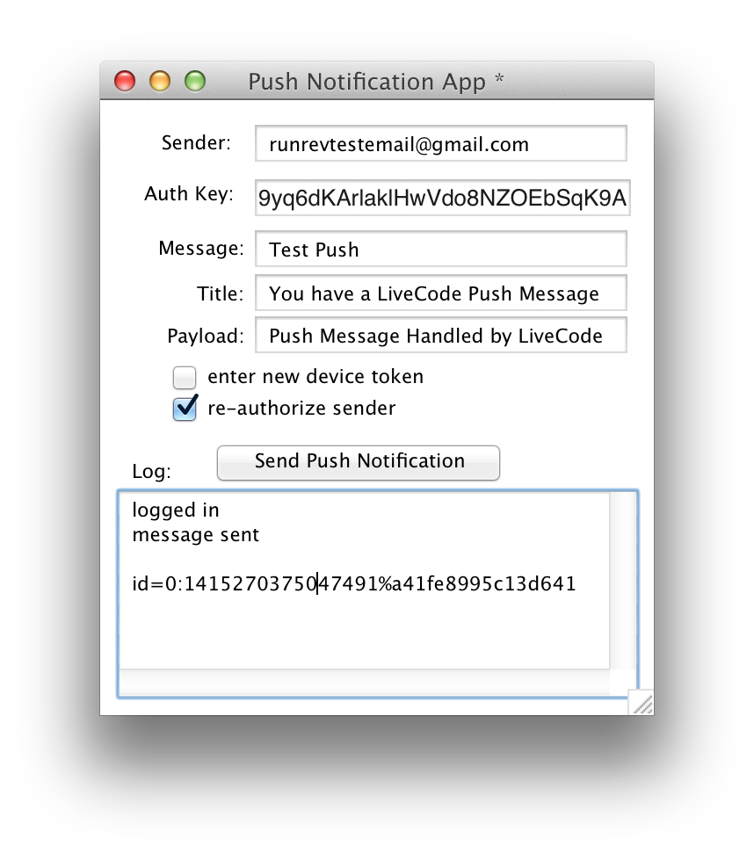Click the Sender email input field

(441, 144)
